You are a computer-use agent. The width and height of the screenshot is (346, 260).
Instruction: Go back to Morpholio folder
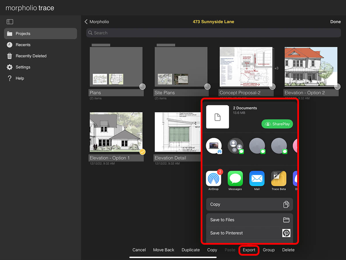(x=97, y=22)
